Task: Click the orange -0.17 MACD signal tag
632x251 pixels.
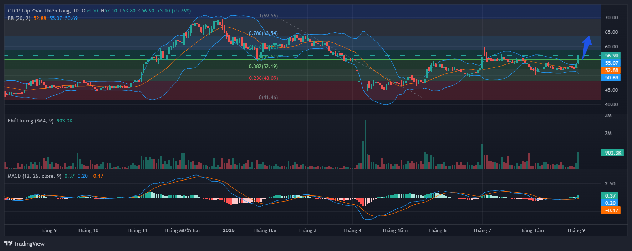Action: pyautogui.click(x=611, y=210)
